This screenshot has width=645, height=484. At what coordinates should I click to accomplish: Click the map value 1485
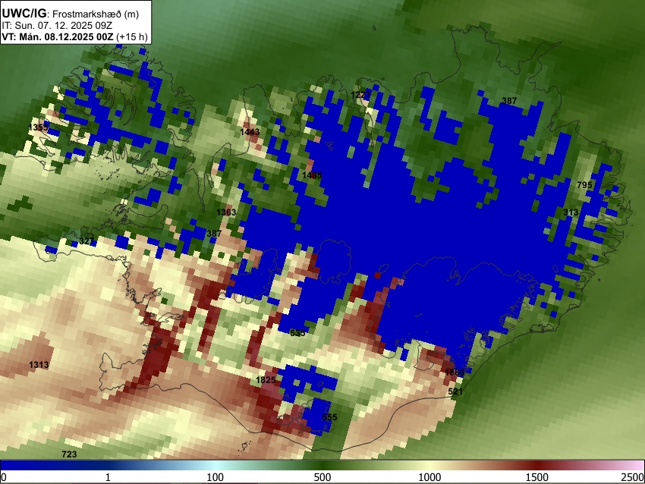click(312, 175)
